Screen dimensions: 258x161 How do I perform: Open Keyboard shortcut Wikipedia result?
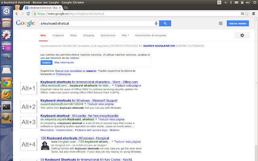[79, 116]
